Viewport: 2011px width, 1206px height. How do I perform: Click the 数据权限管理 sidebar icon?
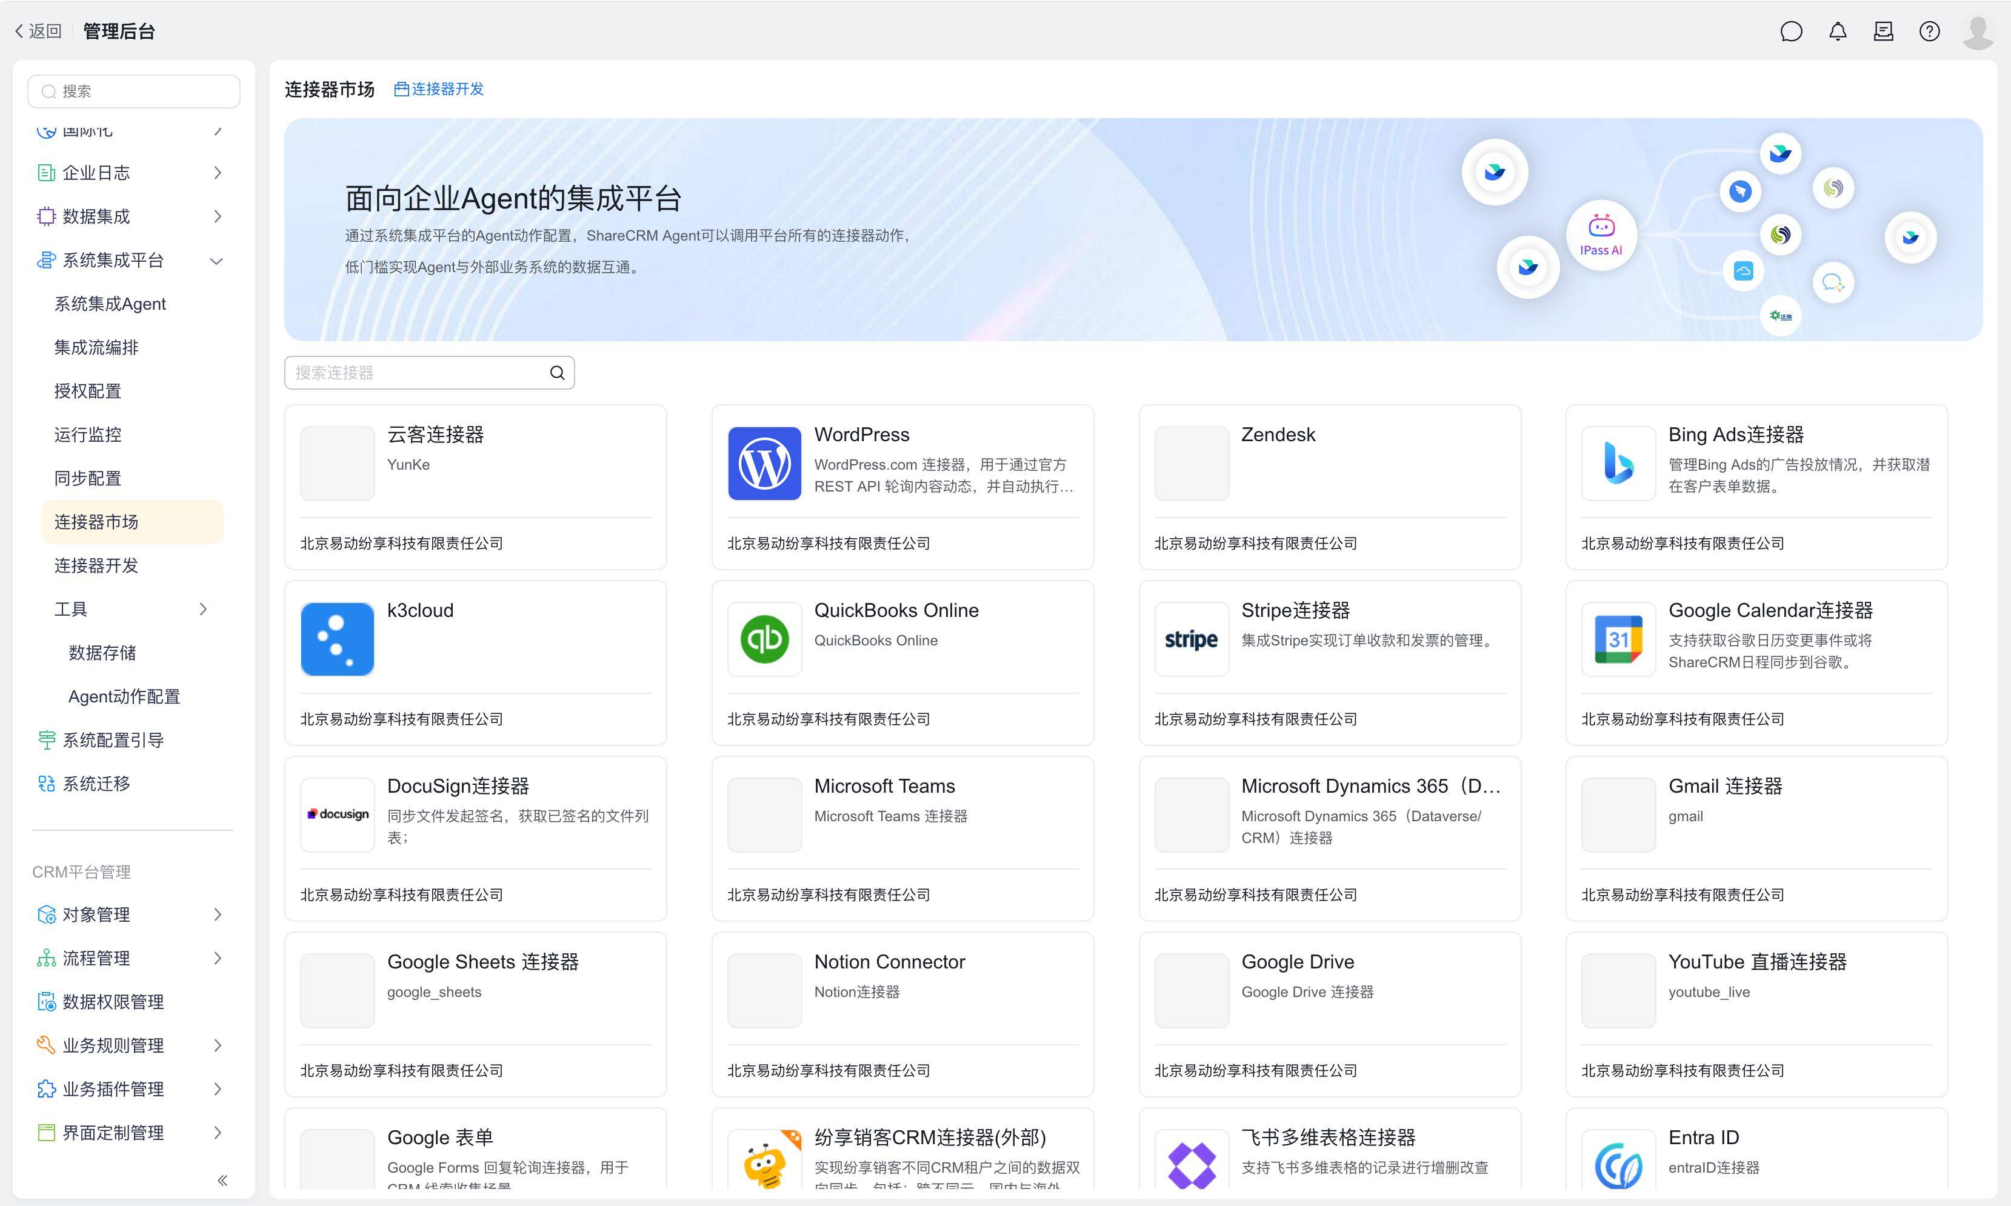(46, 1002)
